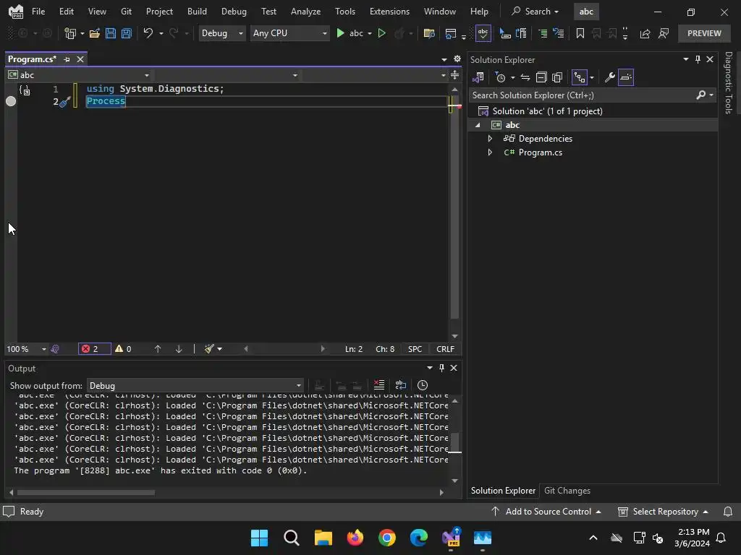Image resolution: width=741 pixels, height=555 pixels.
Task: Clear All output in Output window
Action: click(x=379, y=385)
